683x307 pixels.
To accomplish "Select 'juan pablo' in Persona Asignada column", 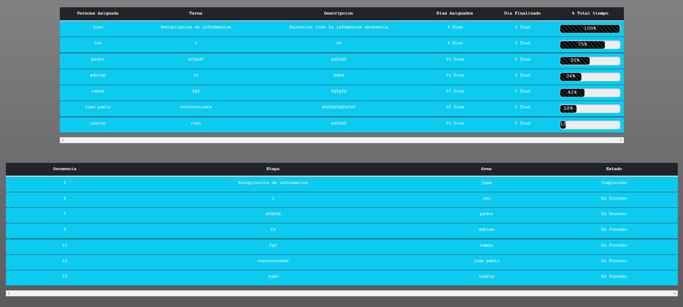I will coord(98,107).
